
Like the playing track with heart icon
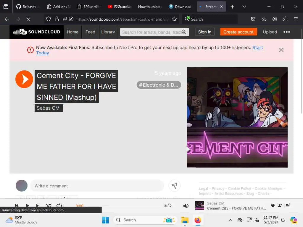click(273, 206)
